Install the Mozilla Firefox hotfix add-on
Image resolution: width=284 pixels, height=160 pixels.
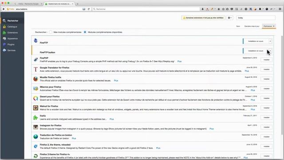tap(266, 79)
